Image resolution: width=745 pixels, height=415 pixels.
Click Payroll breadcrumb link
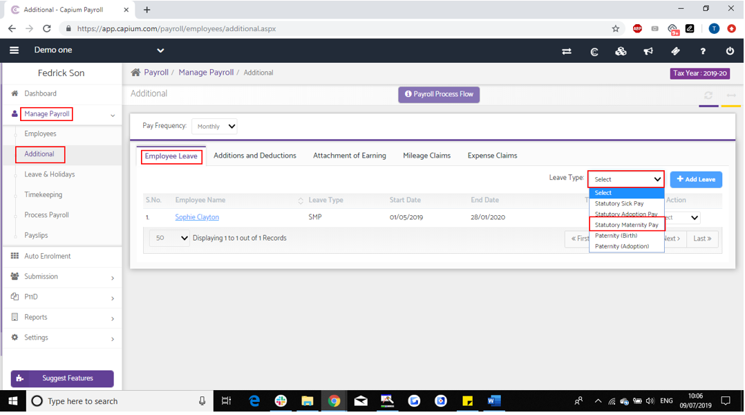click(x=156, y=72)
